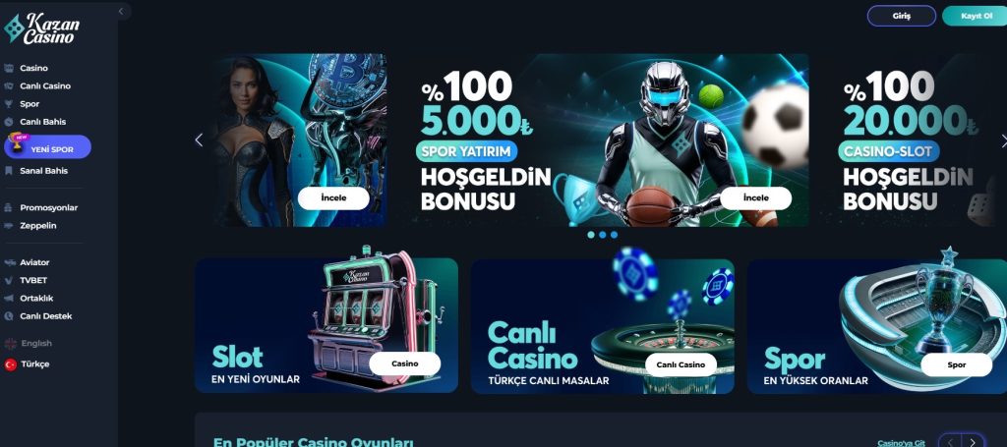Open TVBET from the sidebar

point(33,280)
